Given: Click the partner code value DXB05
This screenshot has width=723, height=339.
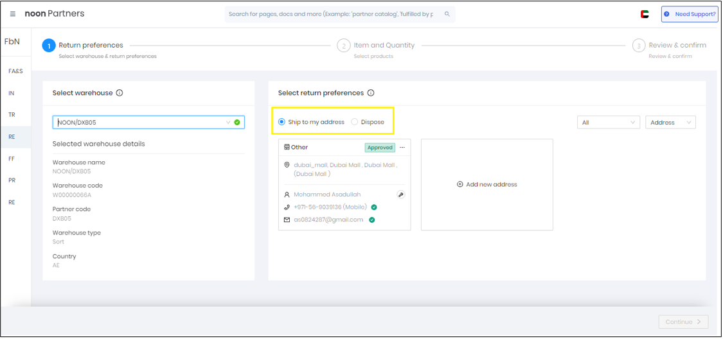Looking at the screenshot, I should 62,218.
